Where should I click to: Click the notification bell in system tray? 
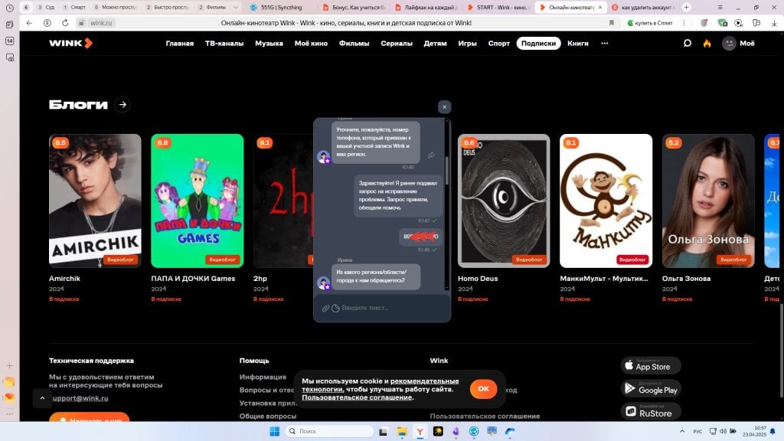tap(773, 431)
